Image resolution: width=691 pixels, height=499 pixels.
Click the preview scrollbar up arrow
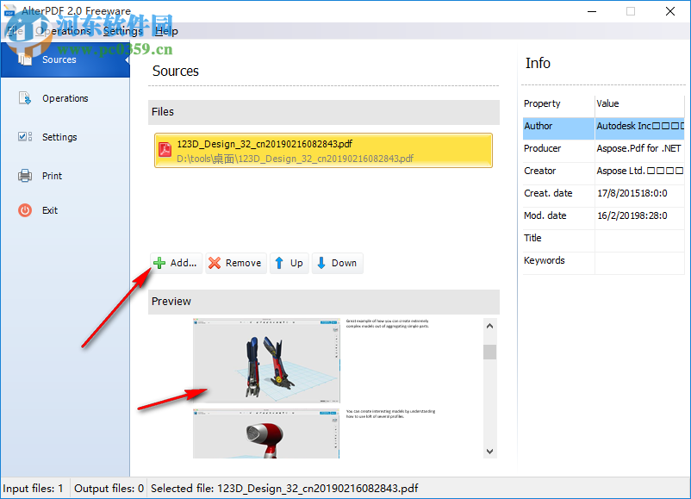[x=489, y=326]
